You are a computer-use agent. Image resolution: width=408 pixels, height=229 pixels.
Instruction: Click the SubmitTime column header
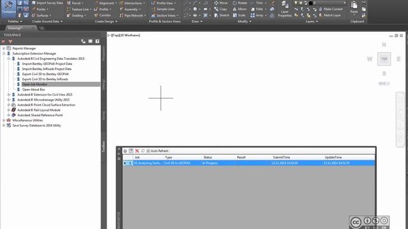(281, 157)
